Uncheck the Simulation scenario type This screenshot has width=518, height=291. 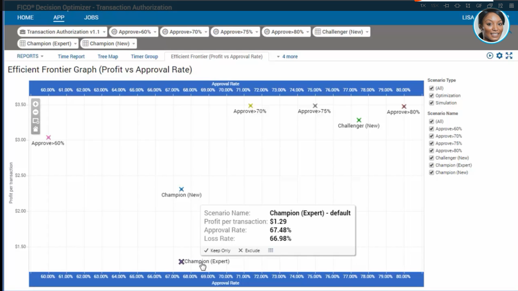[431, 103]
